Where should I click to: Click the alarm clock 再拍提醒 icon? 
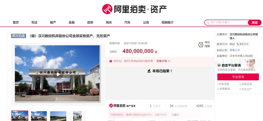tap(201, 45)
